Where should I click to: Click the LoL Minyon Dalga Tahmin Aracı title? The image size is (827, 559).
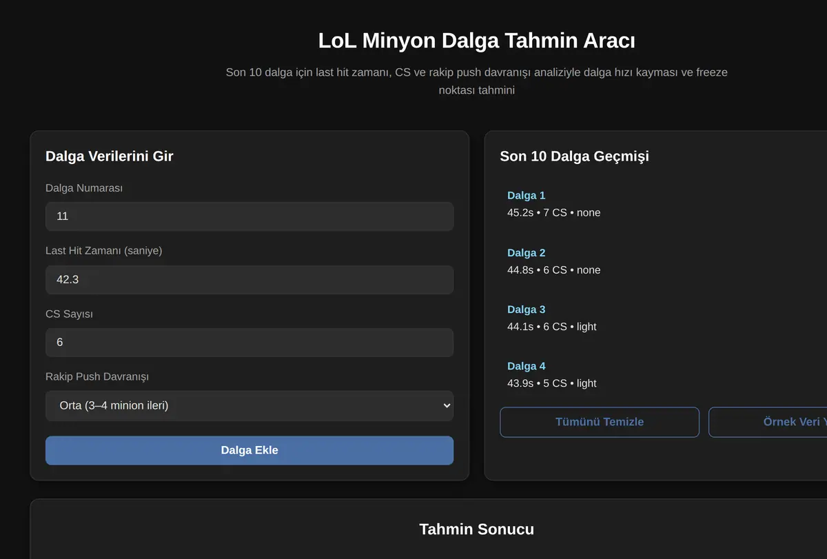pos(477,41)
